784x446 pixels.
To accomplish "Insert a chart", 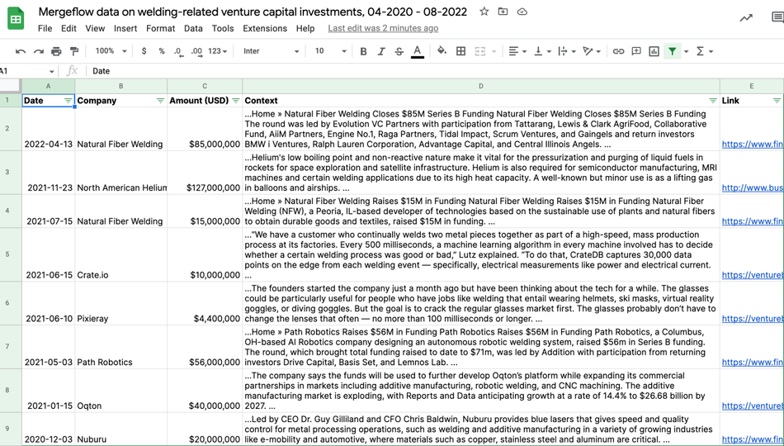I will tap(654, 51).
